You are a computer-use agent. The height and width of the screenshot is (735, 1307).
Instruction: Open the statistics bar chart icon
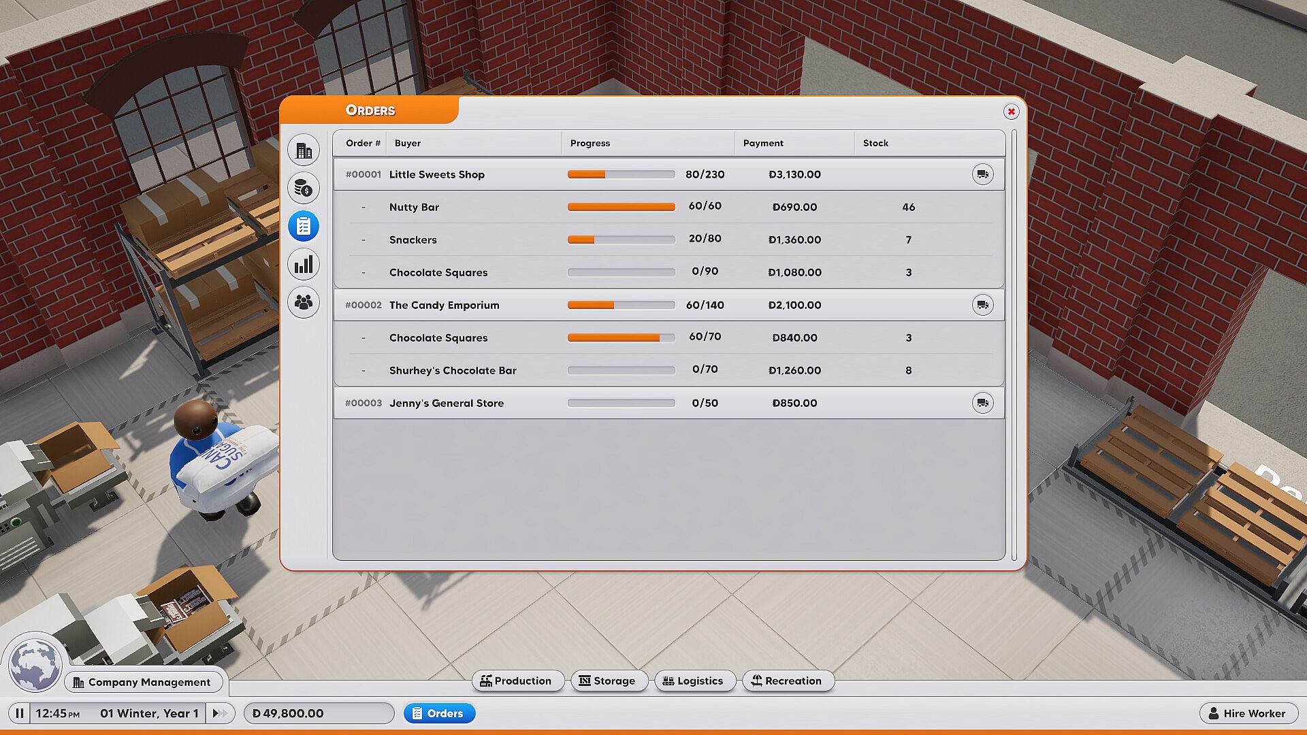tap(304, 264)
